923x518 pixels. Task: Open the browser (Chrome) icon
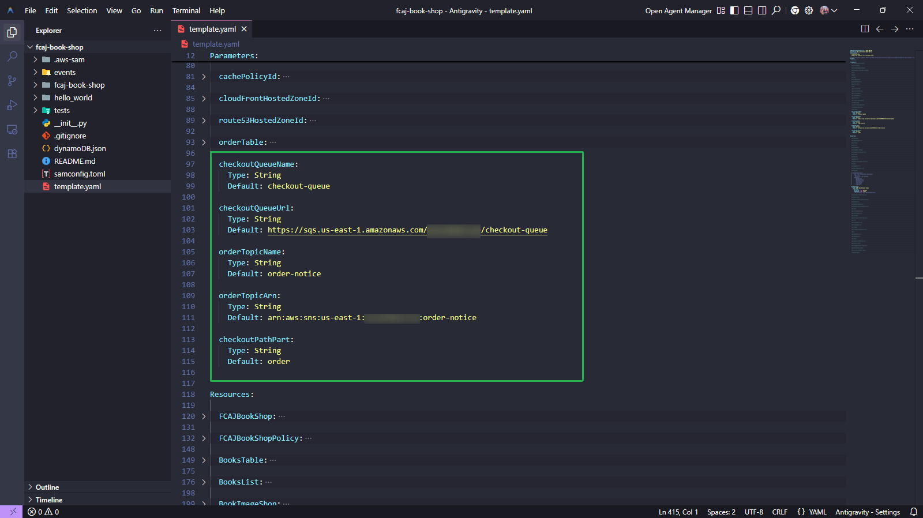click(795, 10)
